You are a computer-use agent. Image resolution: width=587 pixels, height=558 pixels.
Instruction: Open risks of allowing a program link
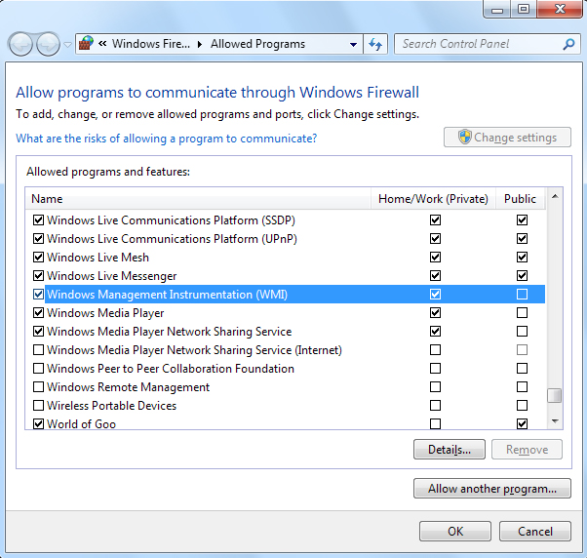(166, 139)
